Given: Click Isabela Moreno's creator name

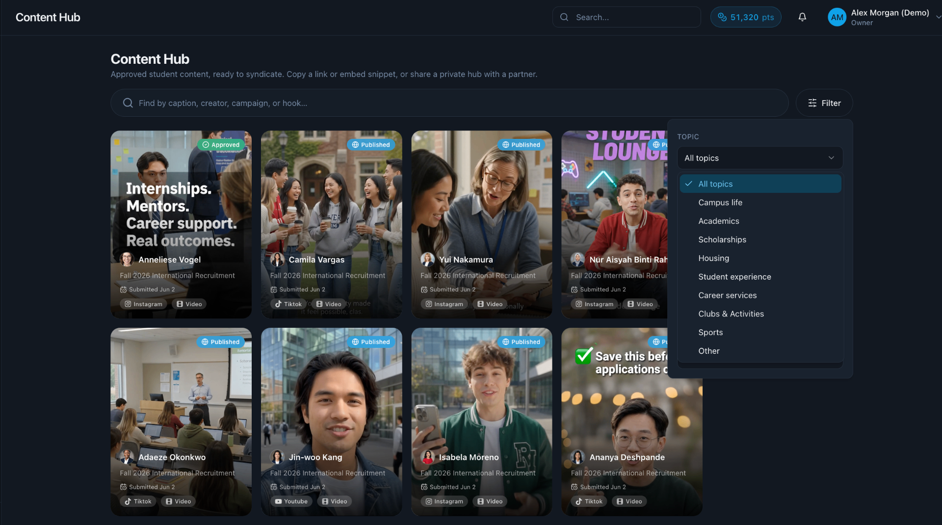Looking at the screenshot, I should coord(469,457).
